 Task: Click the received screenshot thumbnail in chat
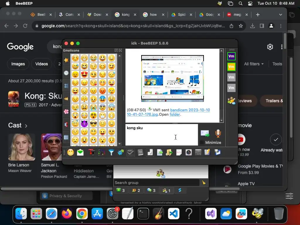point(172,79)
